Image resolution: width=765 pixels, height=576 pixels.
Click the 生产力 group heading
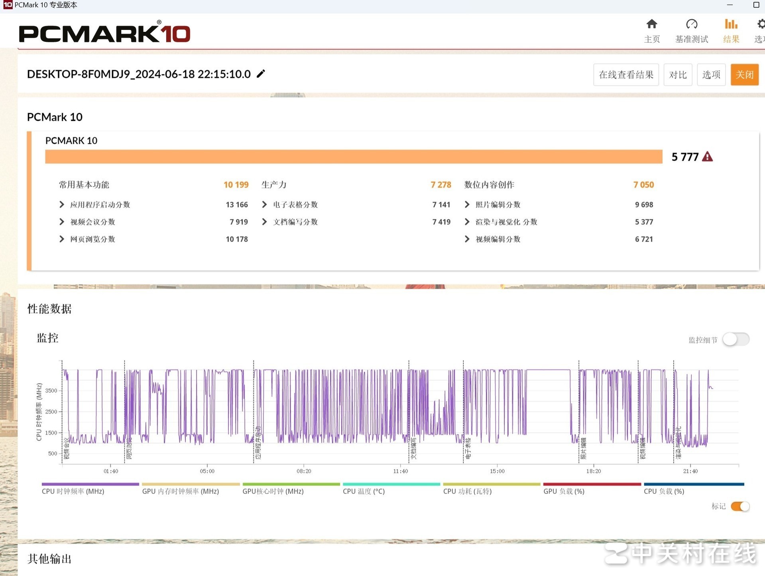274,184
